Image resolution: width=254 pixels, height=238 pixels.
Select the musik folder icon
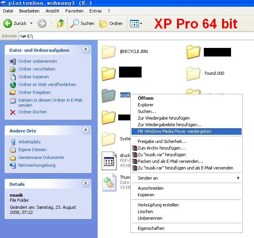pyautogui.click(x=109, y=96)
